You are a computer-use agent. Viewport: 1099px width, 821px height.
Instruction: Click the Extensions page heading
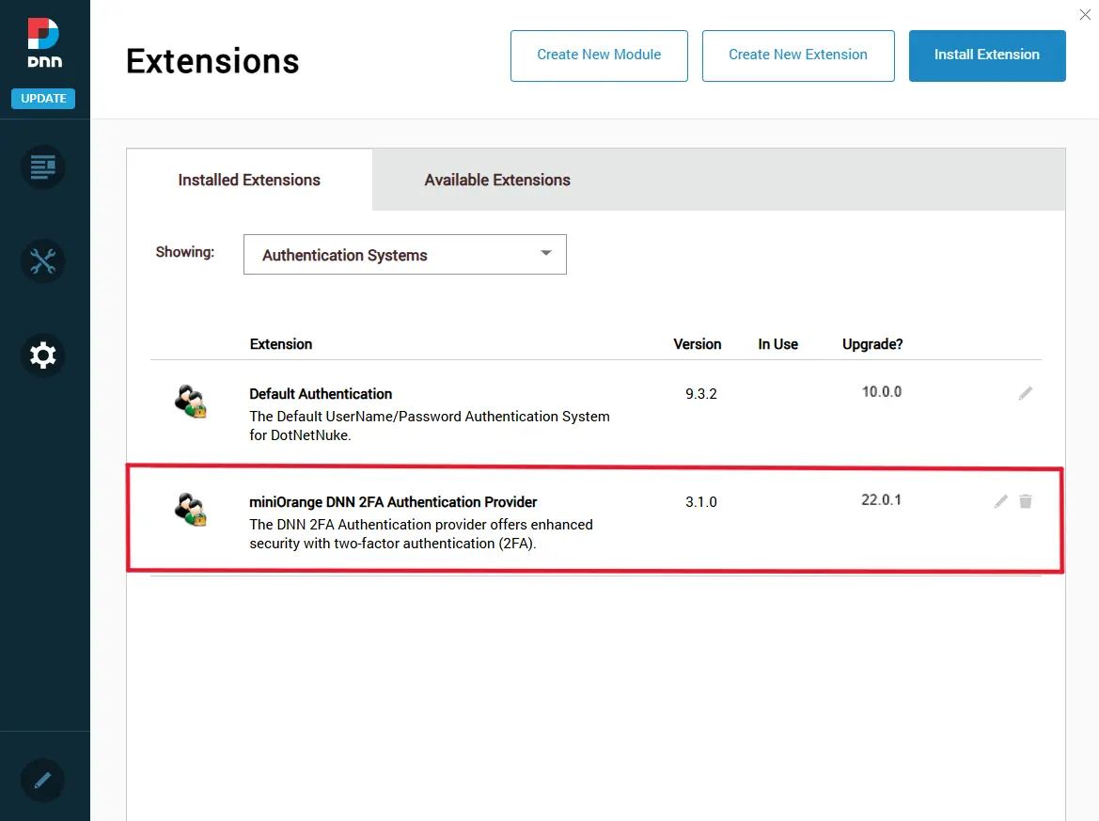(212, 61)
